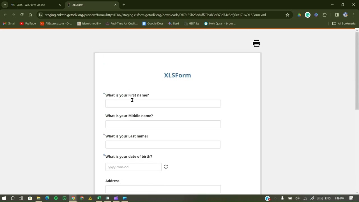Close the ODK - XLSForm Online tab
This screenshot has height=202, width=359.
tap(59, 5)
